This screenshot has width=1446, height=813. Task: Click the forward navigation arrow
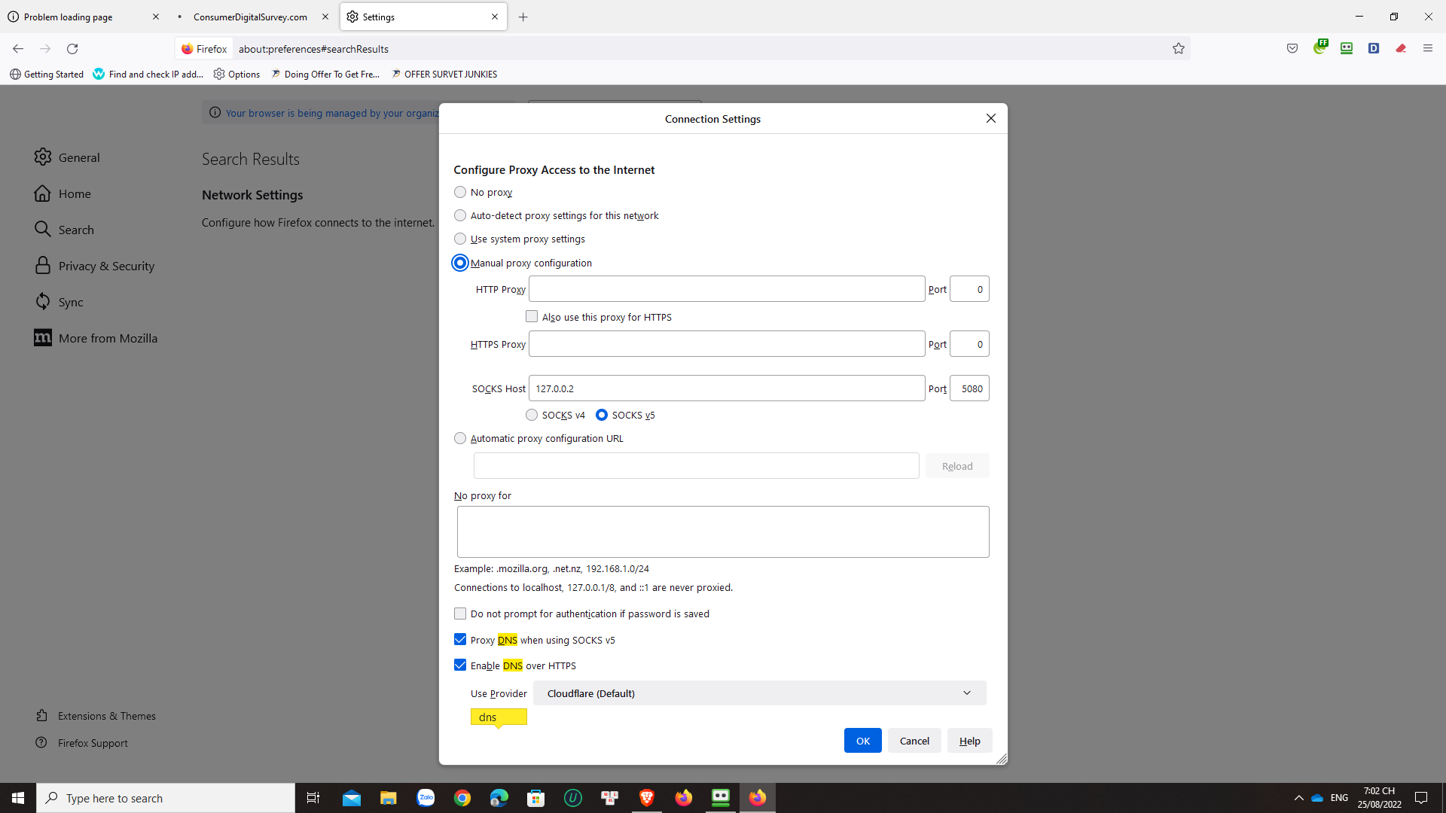(45, 49)
